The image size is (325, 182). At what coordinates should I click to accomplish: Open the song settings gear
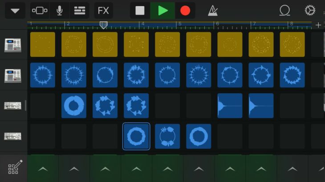(310, 11)
